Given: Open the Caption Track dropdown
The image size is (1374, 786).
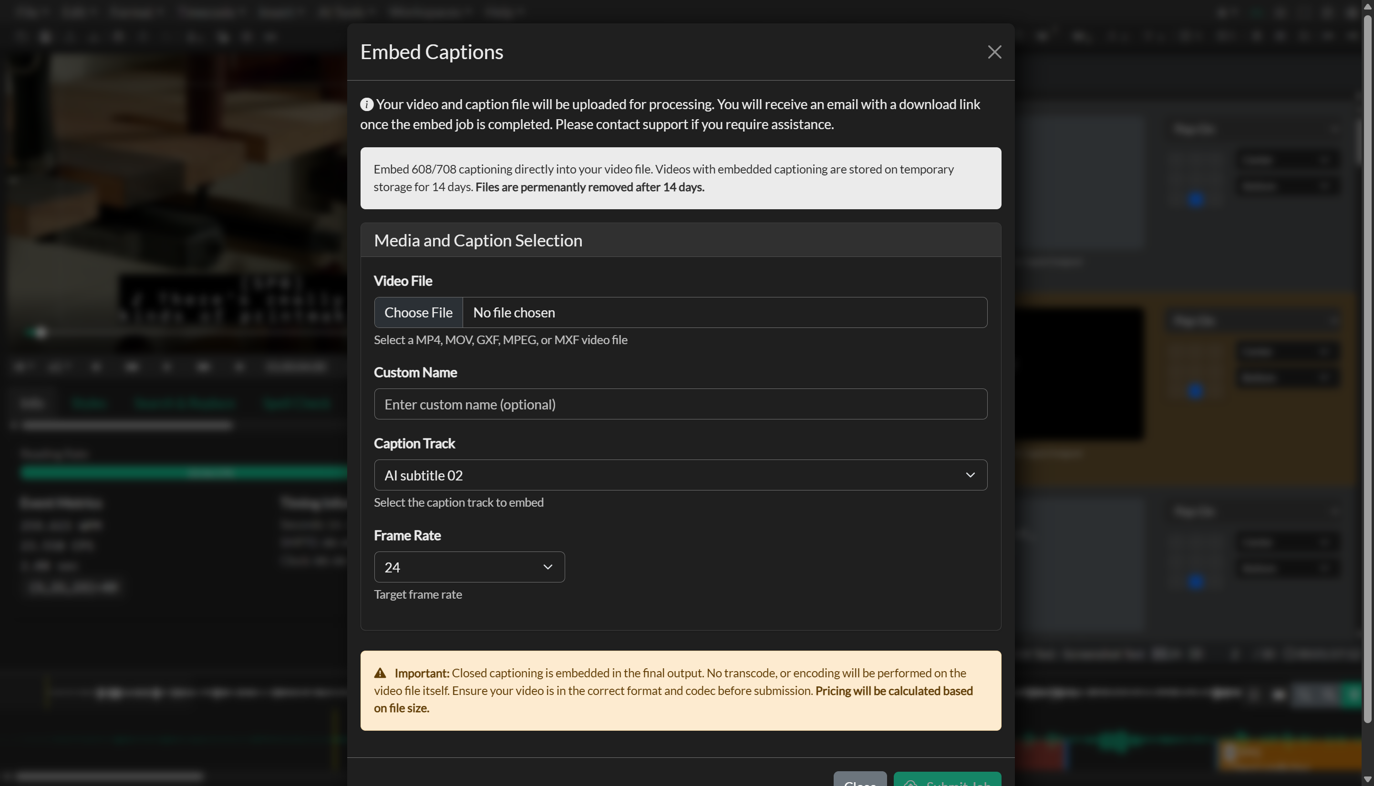Looking at the screenshot, I should (680, 475).
